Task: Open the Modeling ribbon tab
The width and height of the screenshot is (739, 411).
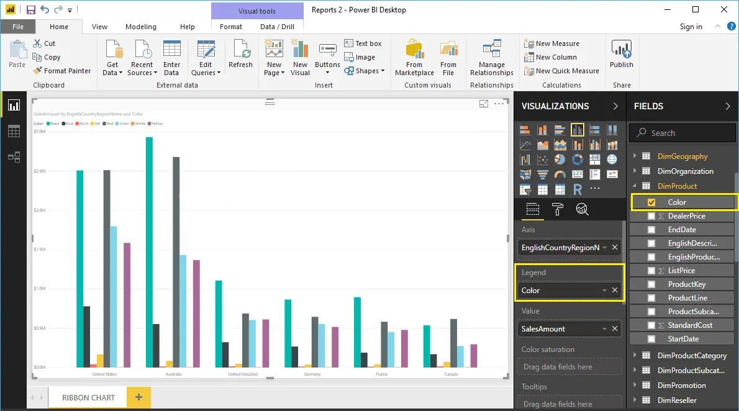Action: click(141, 27)
